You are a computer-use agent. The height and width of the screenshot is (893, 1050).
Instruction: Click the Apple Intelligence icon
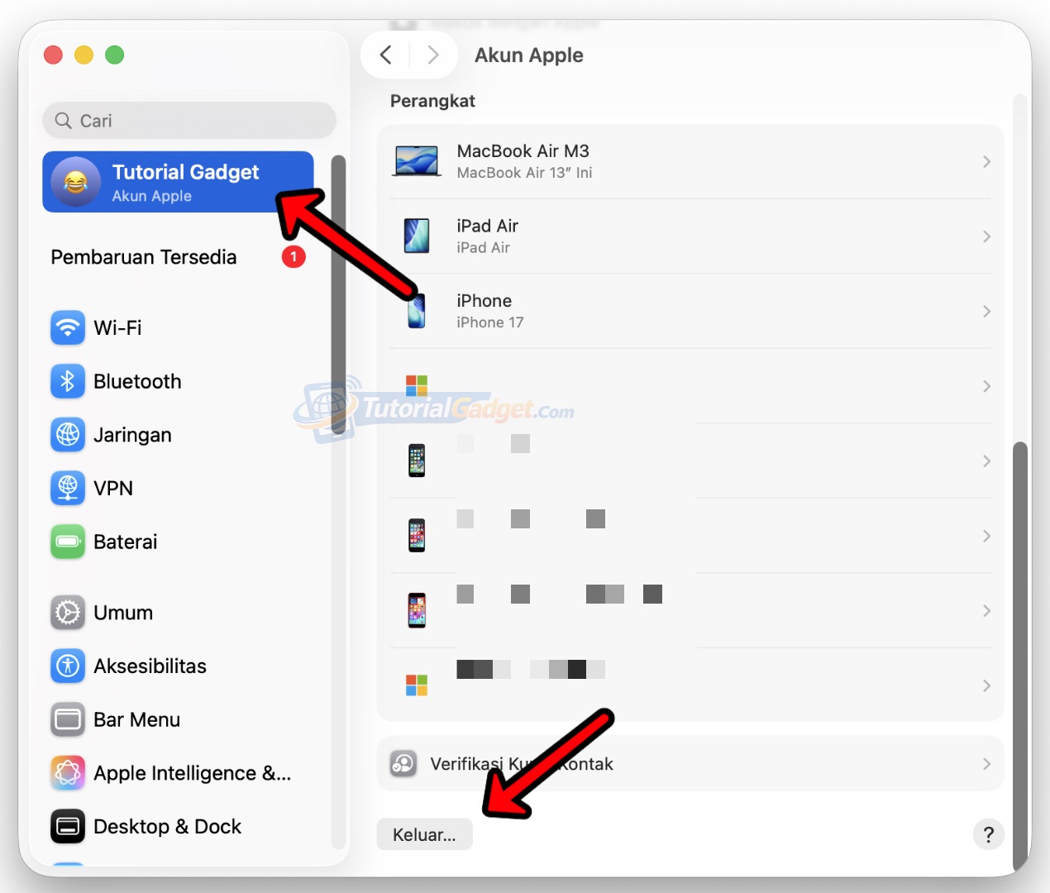pos(68,773)
